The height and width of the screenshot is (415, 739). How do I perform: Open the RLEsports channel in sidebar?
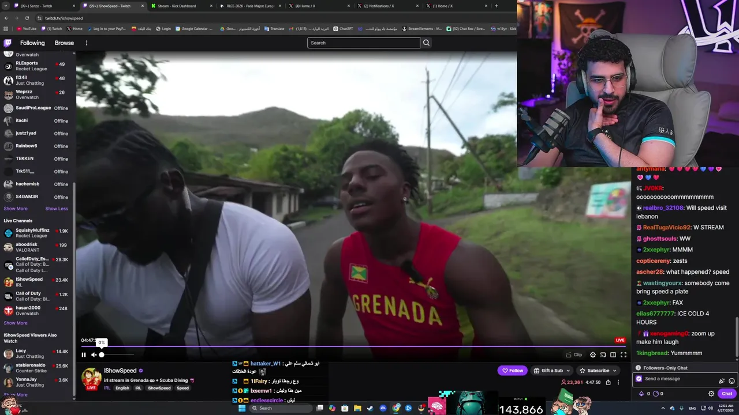tap(36, 66)
